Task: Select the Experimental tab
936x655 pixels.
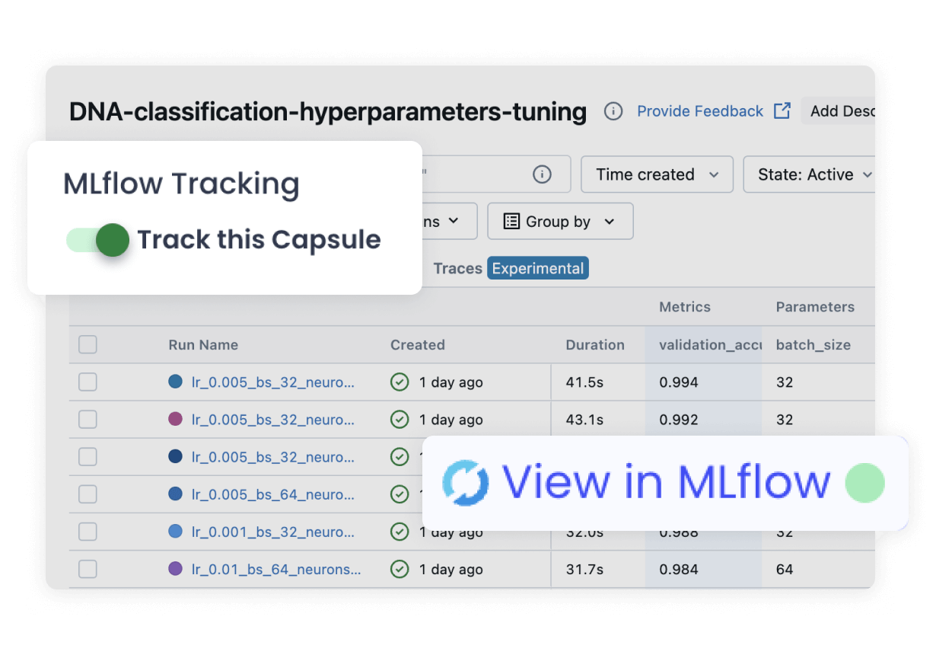Action: point(537,268)
